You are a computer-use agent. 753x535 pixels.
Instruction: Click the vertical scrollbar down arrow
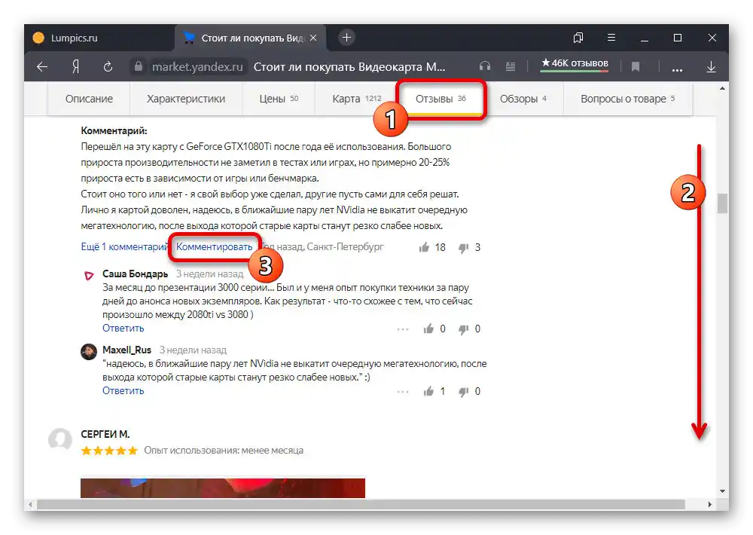[x=722, y=491]
